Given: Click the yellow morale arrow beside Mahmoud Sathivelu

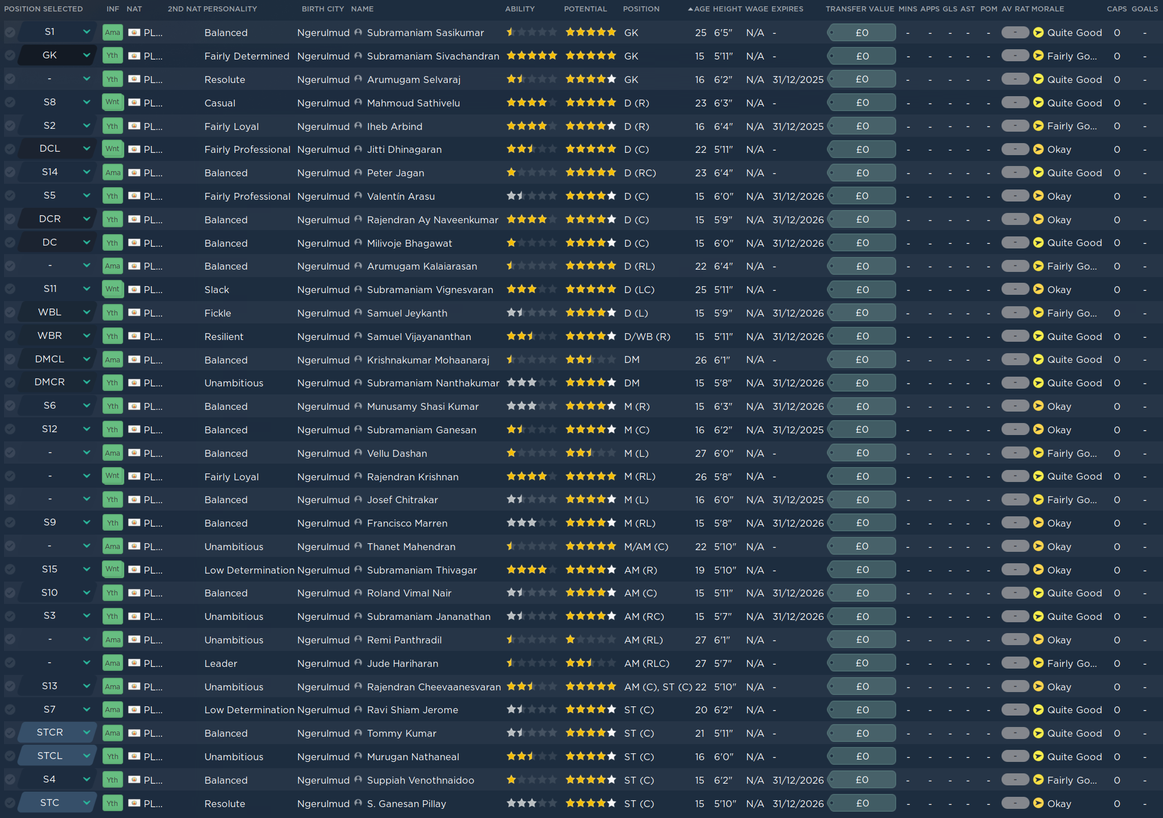Looking at the screenshot, I should pos(1038,103).
